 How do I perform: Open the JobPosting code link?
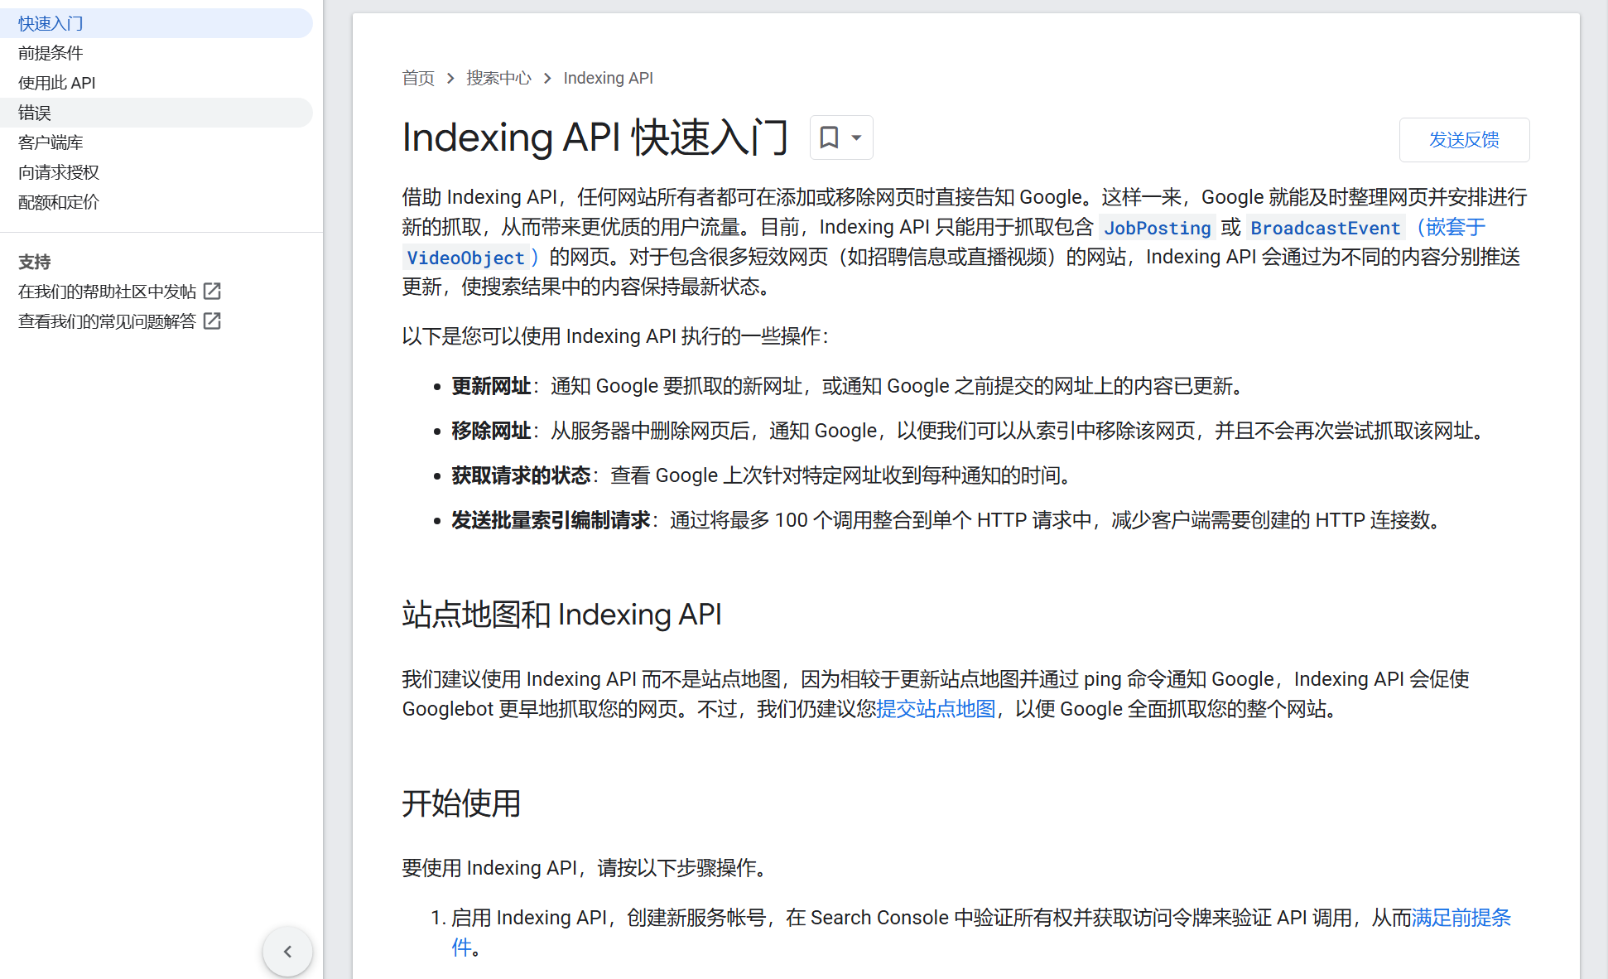coord(1157,228)
